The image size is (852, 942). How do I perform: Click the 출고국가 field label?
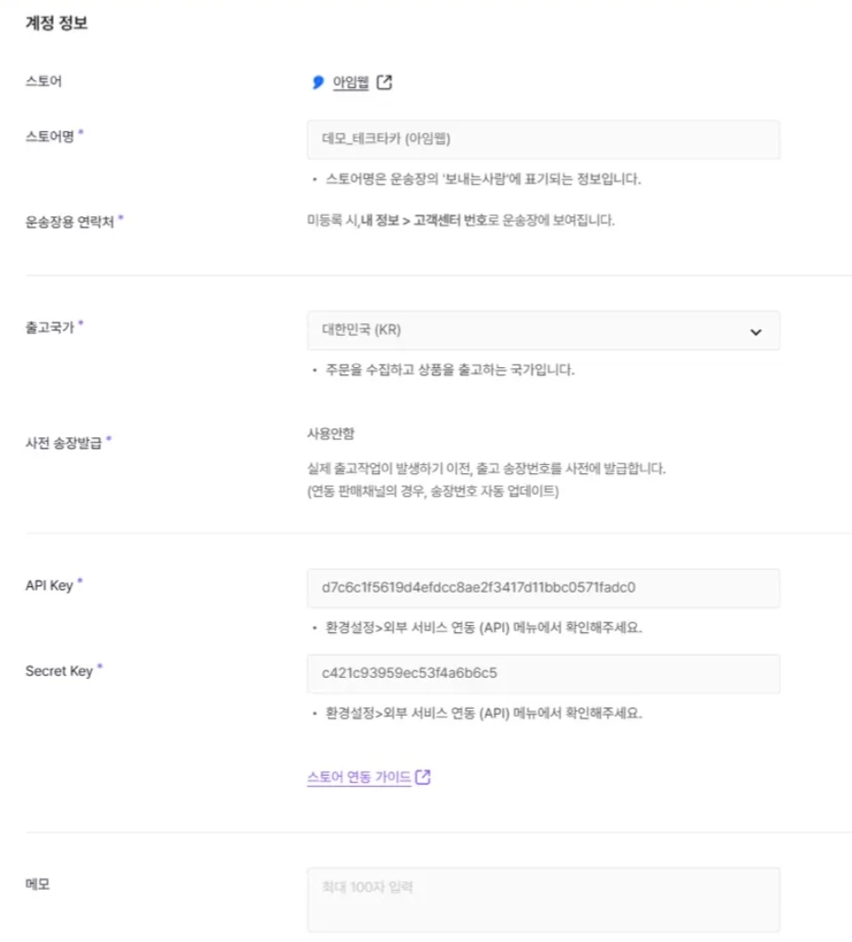[50, 328]
